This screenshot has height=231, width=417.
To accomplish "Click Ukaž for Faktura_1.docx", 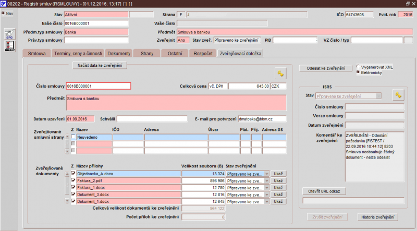I will (x=278, y=188).
